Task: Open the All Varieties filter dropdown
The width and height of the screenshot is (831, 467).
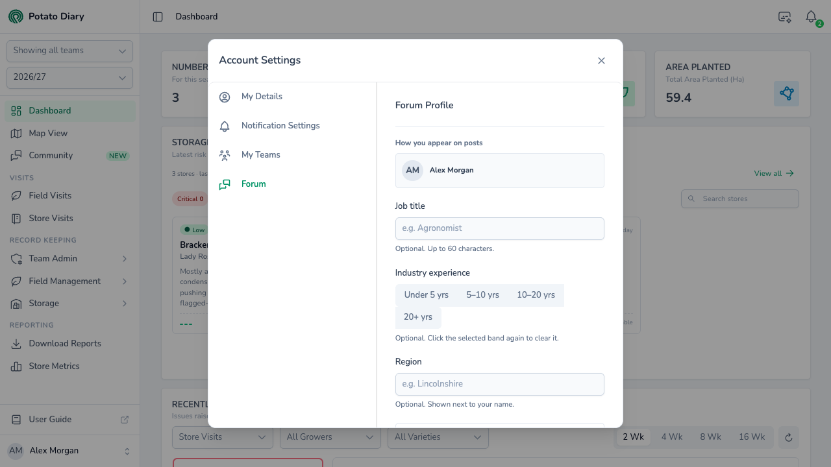Action: coord(438,437)
